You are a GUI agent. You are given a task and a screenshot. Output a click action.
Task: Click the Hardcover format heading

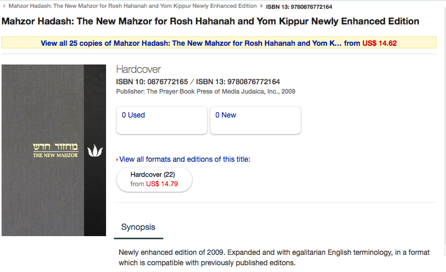[x=138, y=69]
